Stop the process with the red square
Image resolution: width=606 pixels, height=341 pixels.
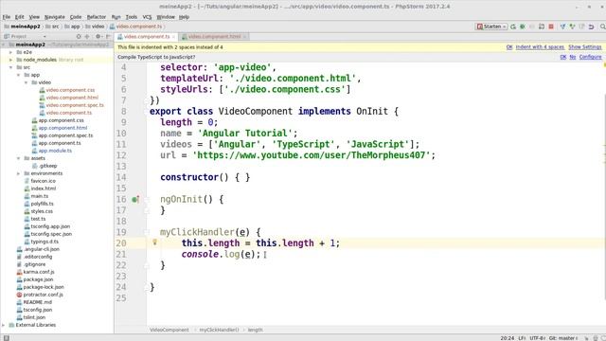[551, 27]
